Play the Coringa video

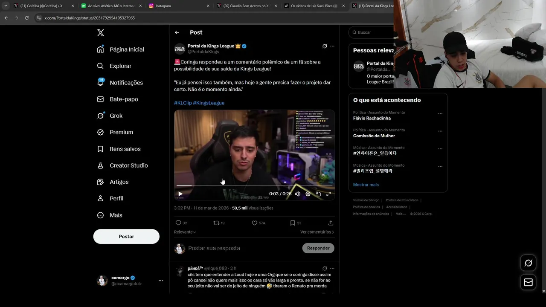tap(180, 194)
